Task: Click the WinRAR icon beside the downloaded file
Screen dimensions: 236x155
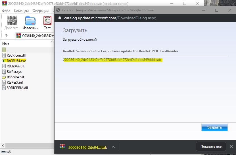Action: pyautogui.click(x=62, y=146)
